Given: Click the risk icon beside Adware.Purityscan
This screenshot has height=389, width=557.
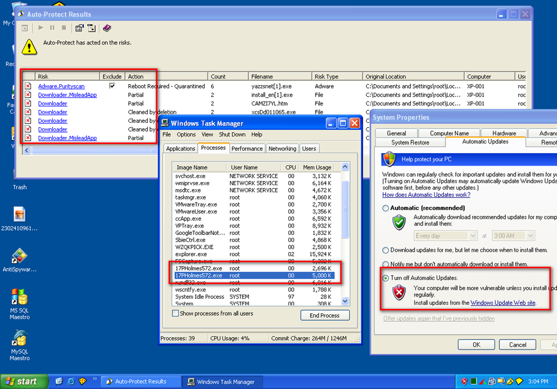Looking at the screenshot, I should [x=28, y=86].
